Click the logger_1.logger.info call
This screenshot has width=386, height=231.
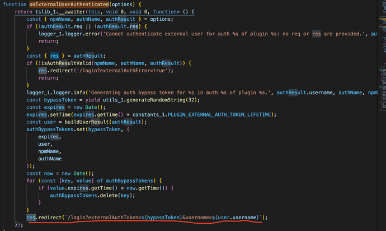click(x=56, y=93)
